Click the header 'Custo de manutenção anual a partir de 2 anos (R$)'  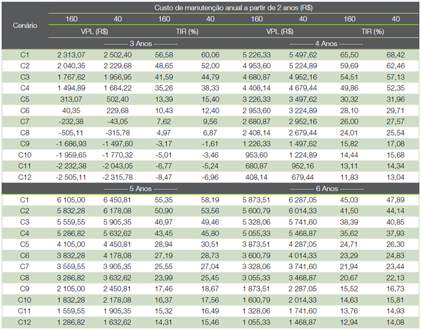(233, 7)
